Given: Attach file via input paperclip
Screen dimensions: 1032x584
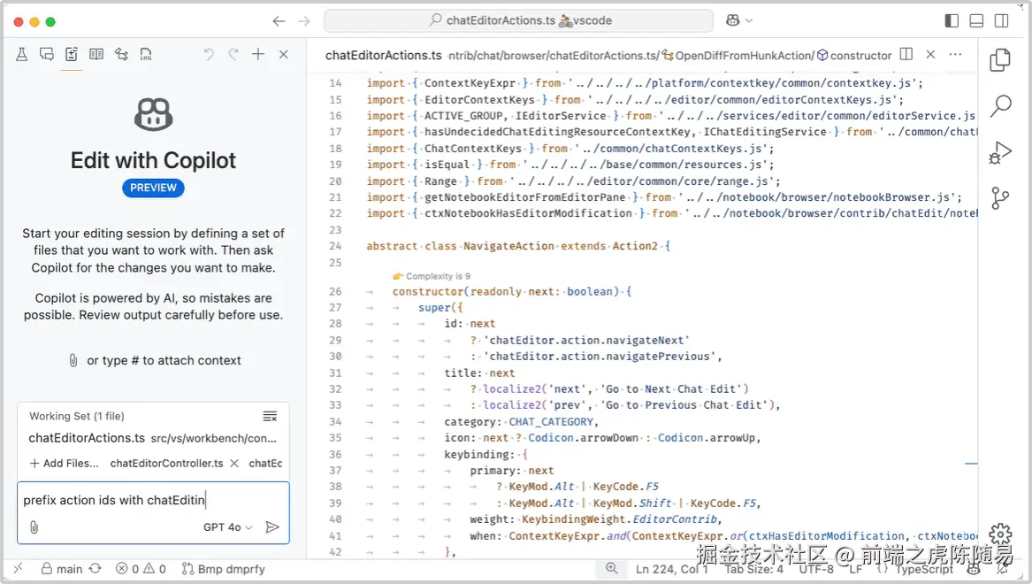Looking at the screenshot, I should pyautogui.click(x=34, y=527).
